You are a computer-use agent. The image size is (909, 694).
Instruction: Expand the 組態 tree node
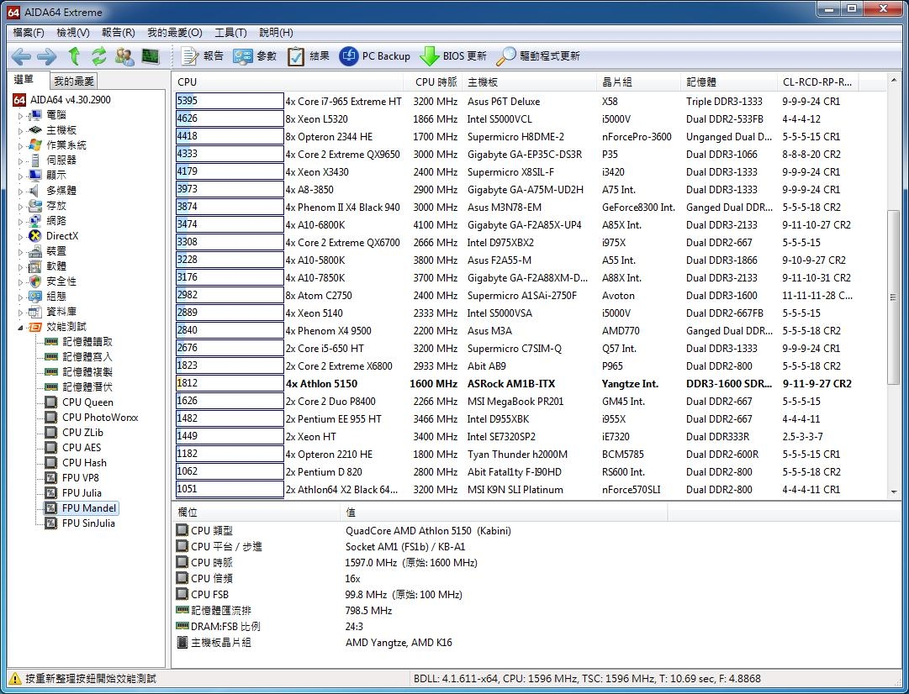[x=20, y=297]
